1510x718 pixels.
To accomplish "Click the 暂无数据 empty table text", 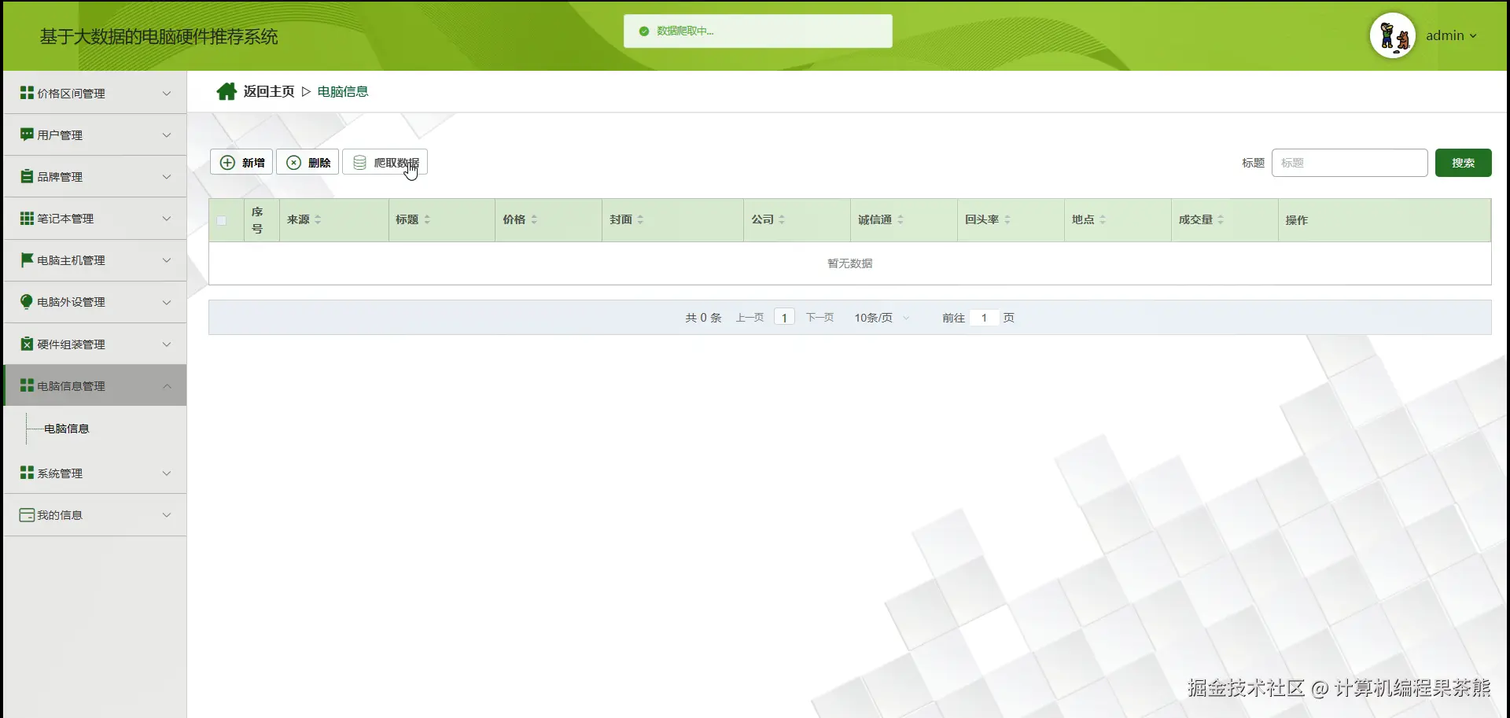I will coord(849,263).
